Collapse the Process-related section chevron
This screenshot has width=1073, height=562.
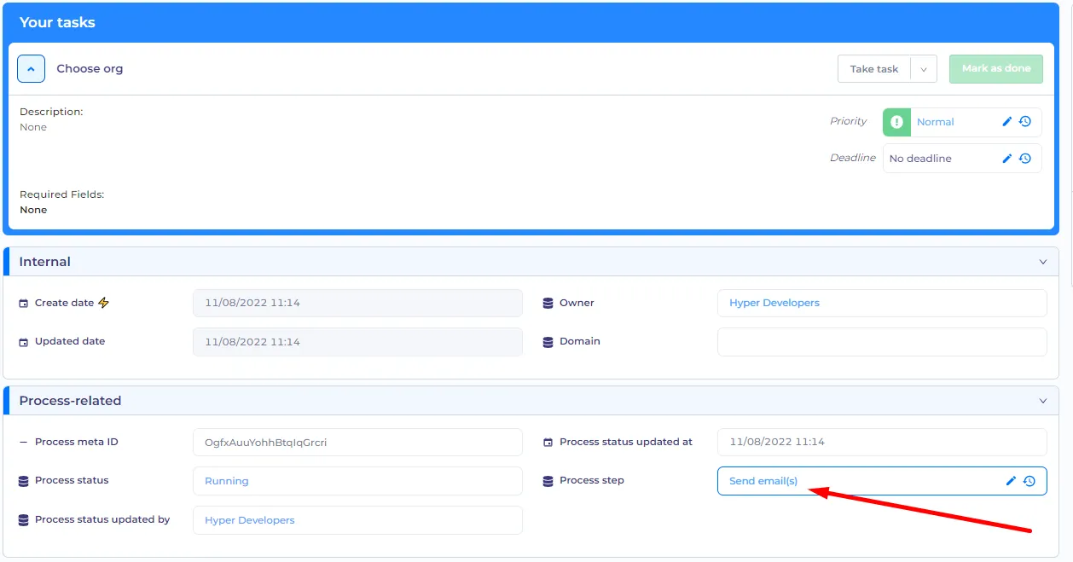pyautogui.click(x=1043, y=401)
